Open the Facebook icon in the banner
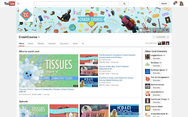 pos(164,30)
